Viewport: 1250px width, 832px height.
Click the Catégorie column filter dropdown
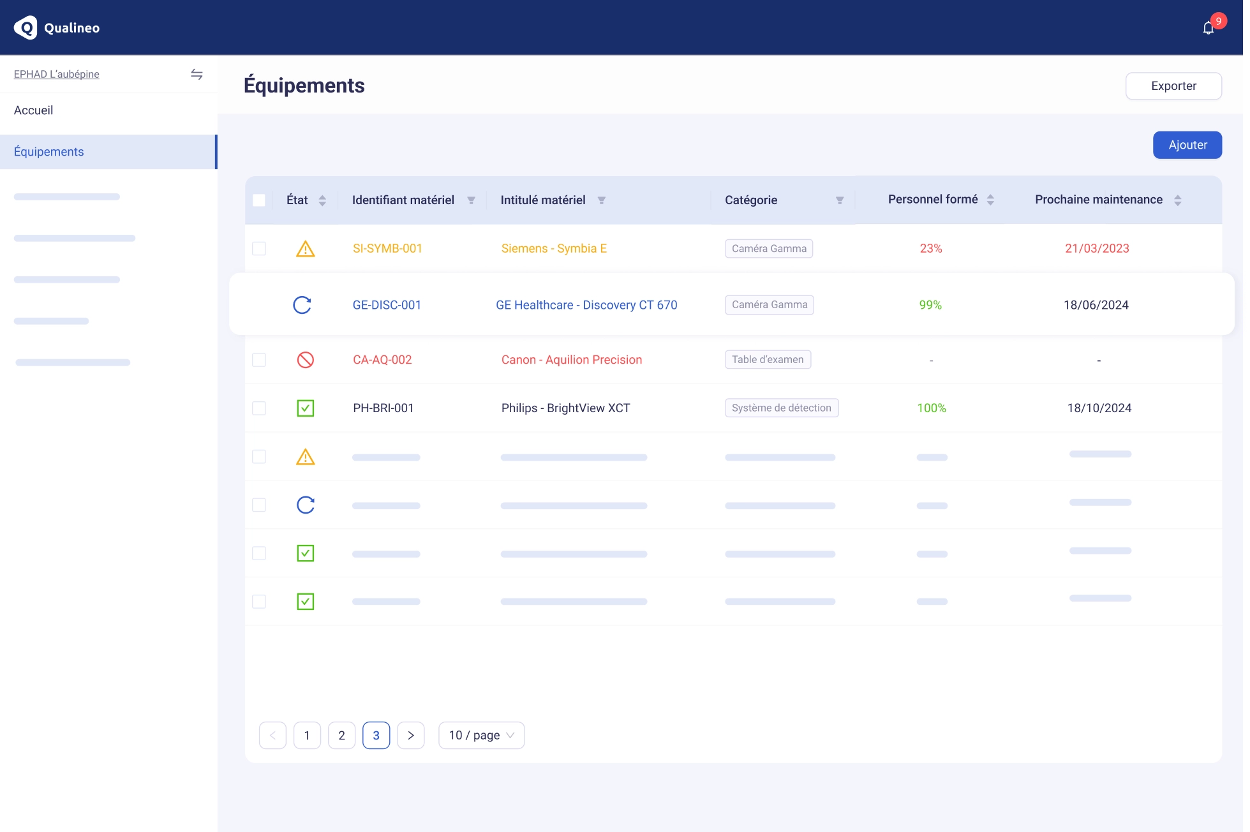coord(840,200)
